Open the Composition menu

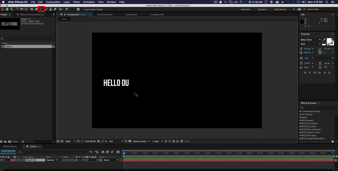click(x=53, y=2)
